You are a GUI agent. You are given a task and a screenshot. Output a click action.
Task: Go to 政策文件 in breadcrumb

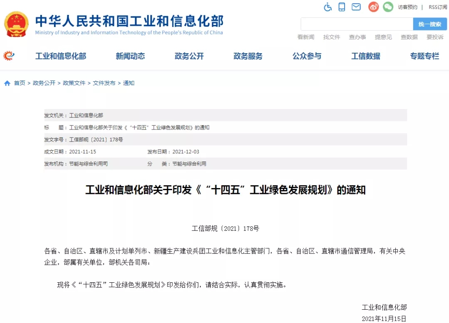pyautogui.click(x=74, y=83)
